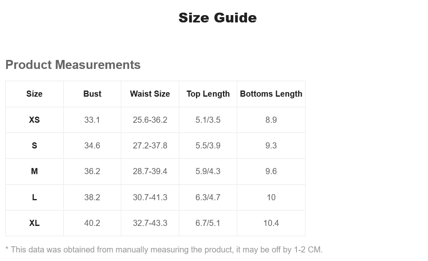The height and width of the screenshot is (261, 428).
Task: Select the Bust column header
Action: (x=92, y=94)
